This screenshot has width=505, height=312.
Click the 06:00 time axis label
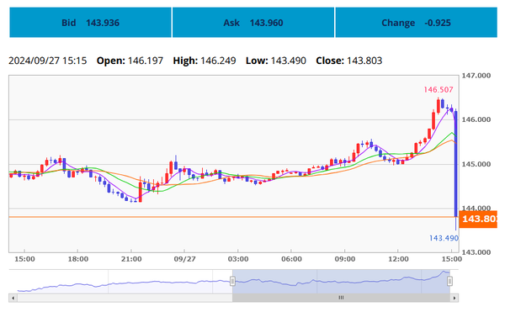(291, 259)
